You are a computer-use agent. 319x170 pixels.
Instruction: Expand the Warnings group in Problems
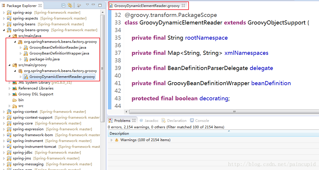click(x=111, y=140)
